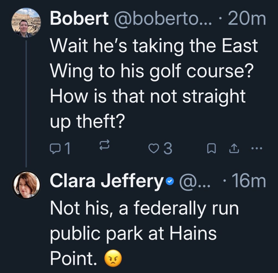Click the reply count of 1
This screenshot has width=278, height=273.
coord(67,148)
